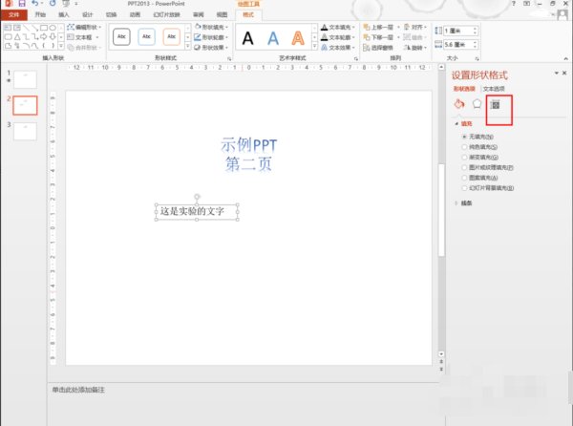Open the 文本轮廓 text outline dropdown
The width and height of the screenshot is (573, 426).
pos(338,37)
